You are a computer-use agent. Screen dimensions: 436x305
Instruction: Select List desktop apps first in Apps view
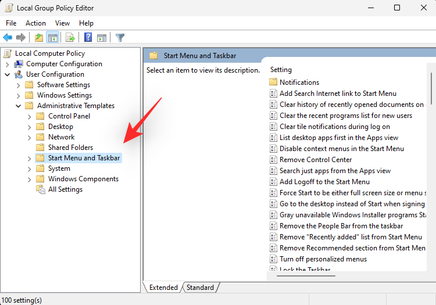pos(339,138)
